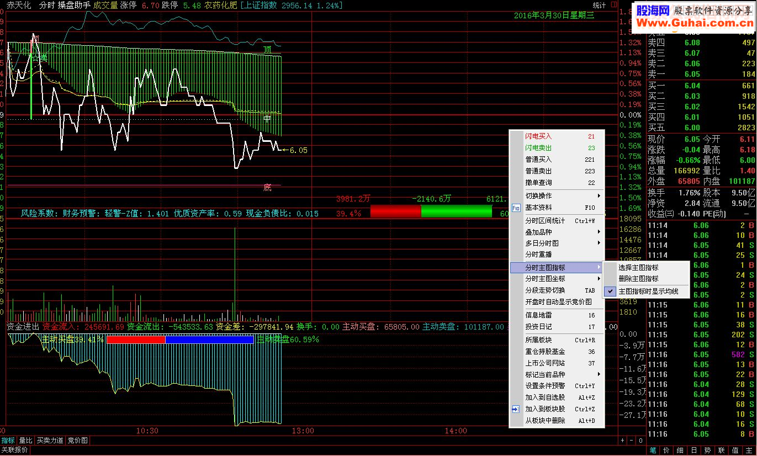Open the 多日分时图 submenu
757x456 pixels.
pyautogui.click(x=557, y=243)
